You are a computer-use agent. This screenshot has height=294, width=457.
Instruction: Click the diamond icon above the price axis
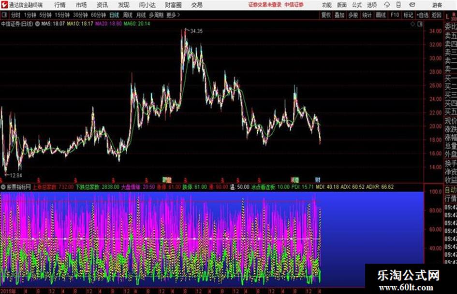(x=413, y=24)
